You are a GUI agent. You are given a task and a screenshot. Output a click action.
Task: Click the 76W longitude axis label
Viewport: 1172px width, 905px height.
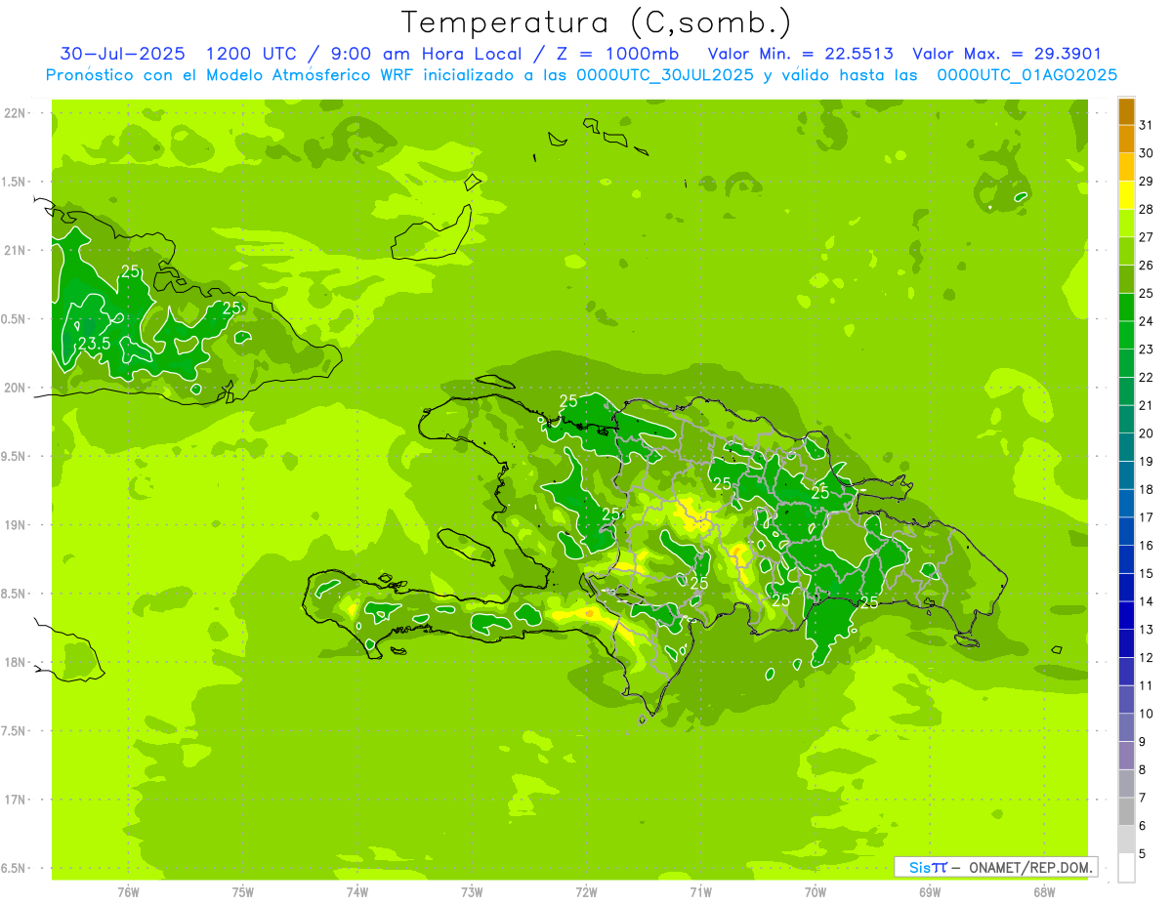tap(128, 891)
